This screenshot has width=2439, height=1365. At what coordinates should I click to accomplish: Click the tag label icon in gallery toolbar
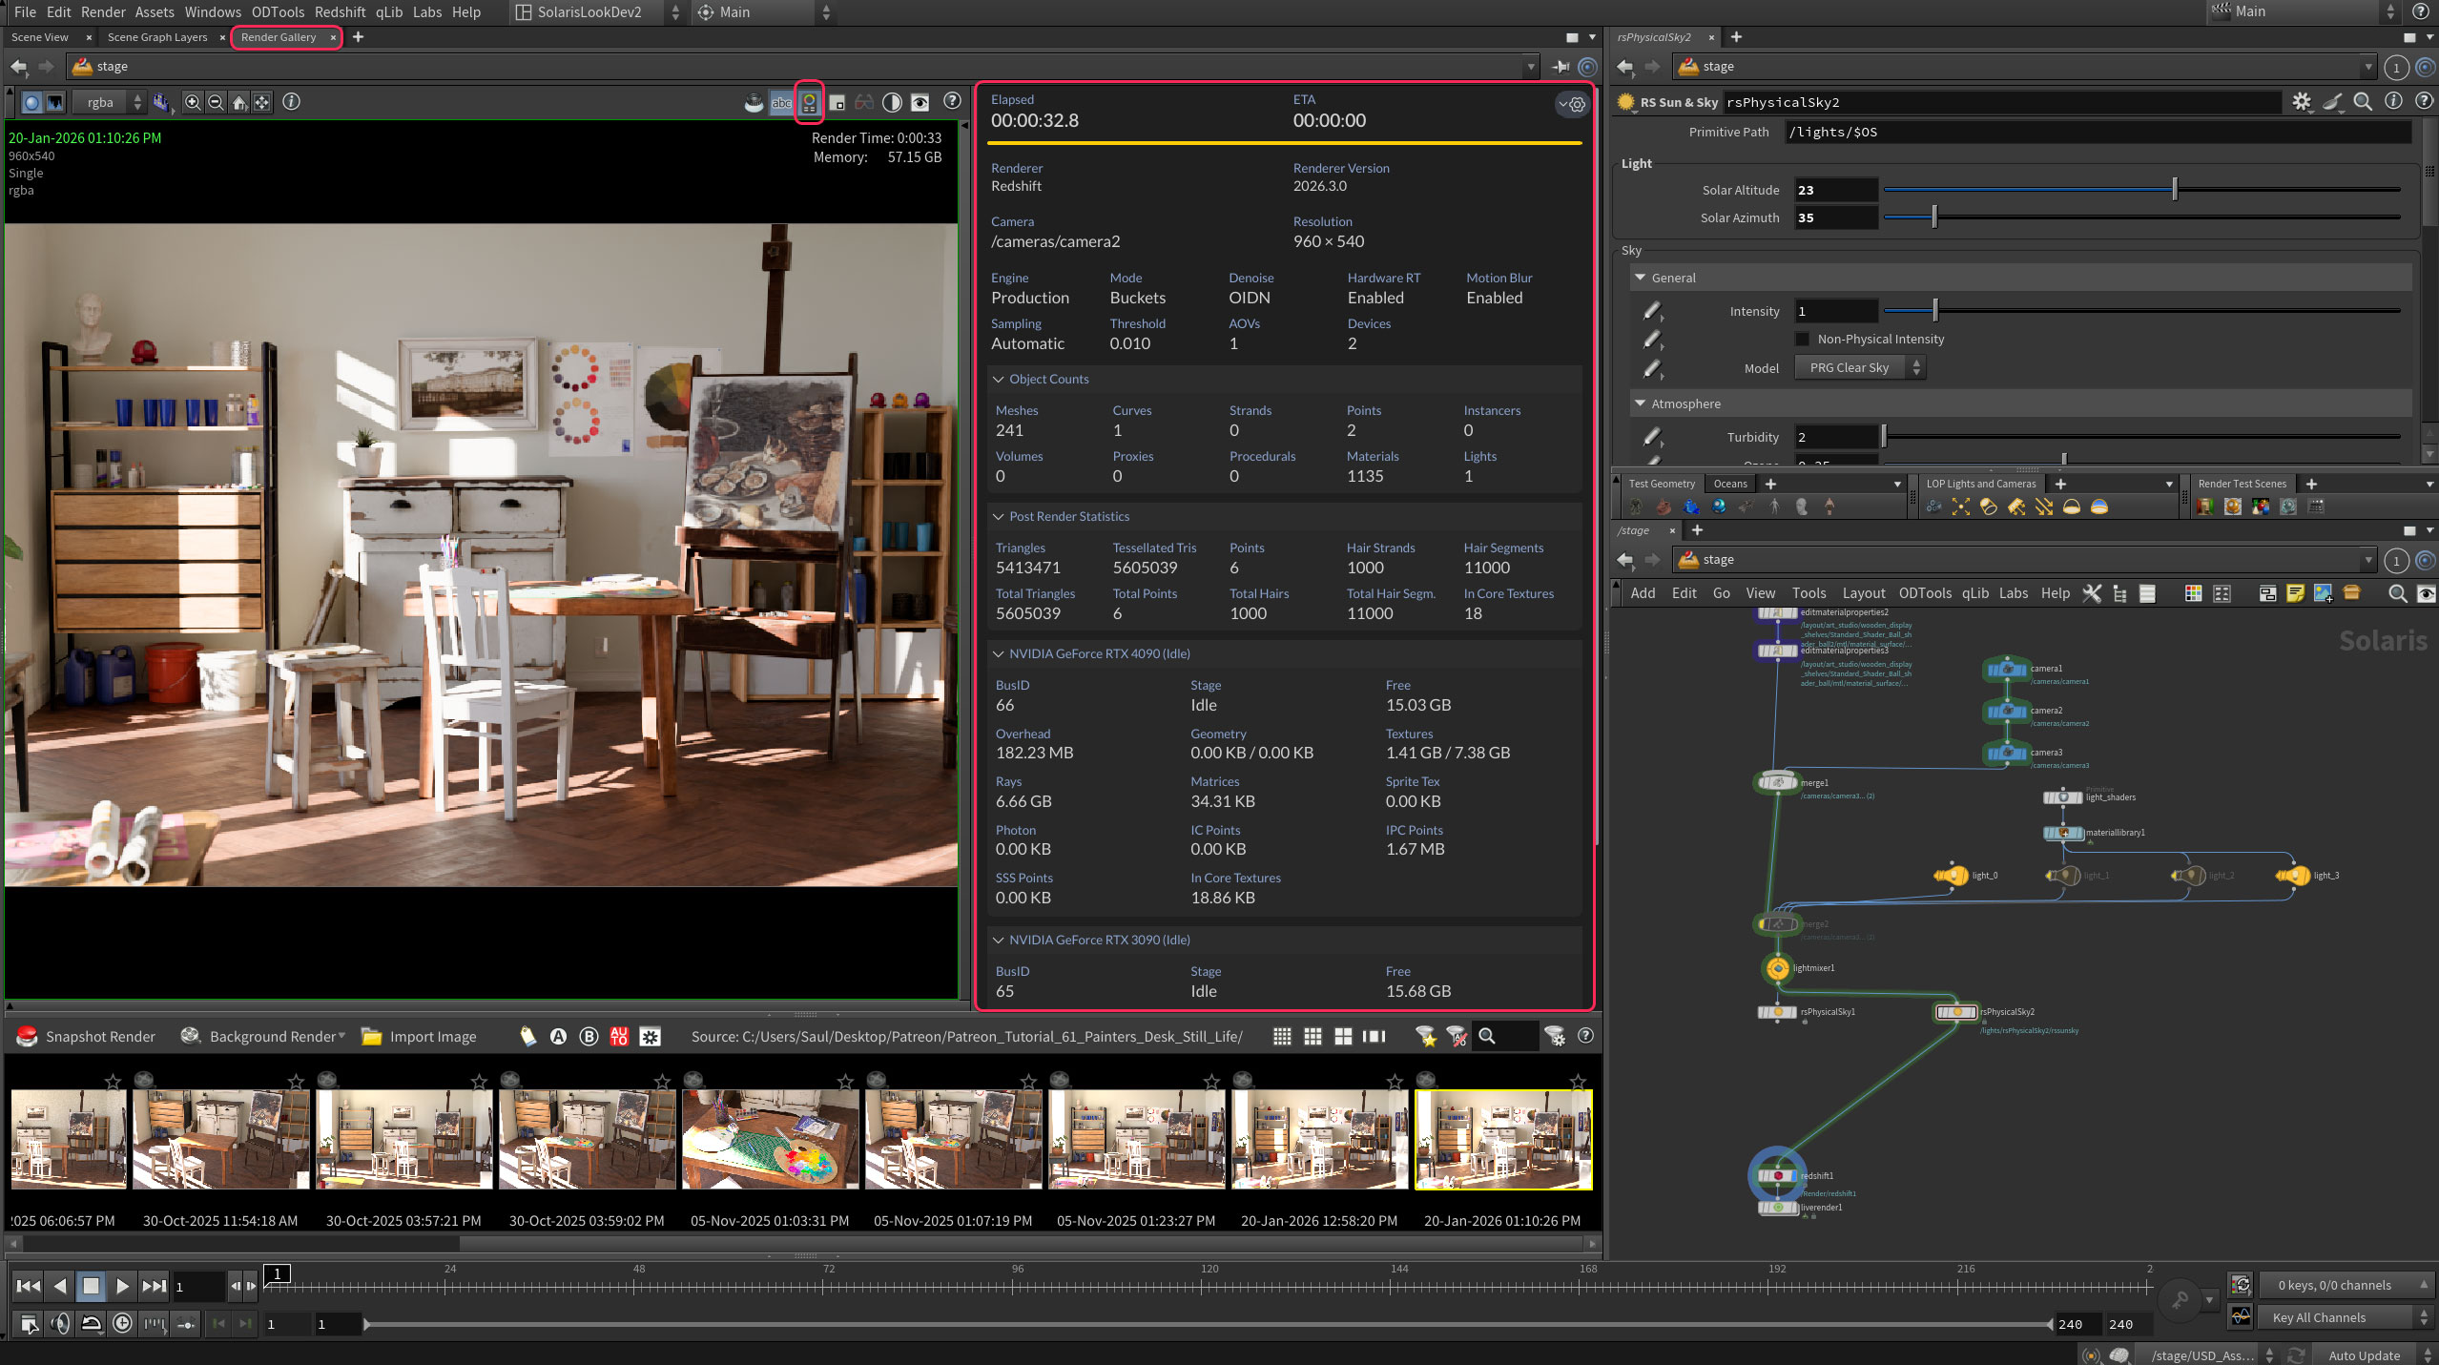click(527, 1037)
